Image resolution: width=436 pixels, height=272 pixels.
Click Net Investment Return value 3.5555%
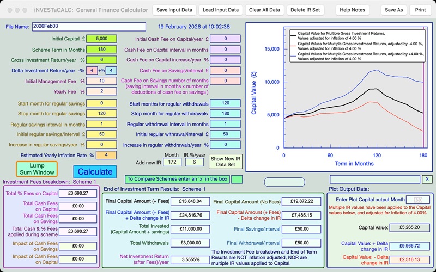coord(190,259)
